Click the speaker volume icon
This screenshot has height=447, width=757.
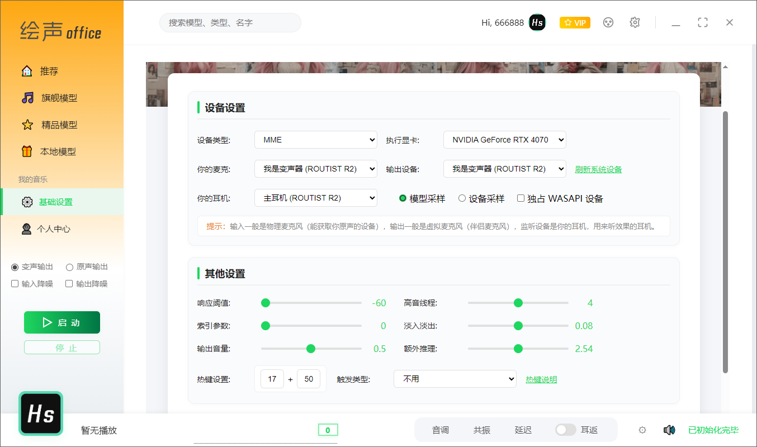click(x=669, y=430)
